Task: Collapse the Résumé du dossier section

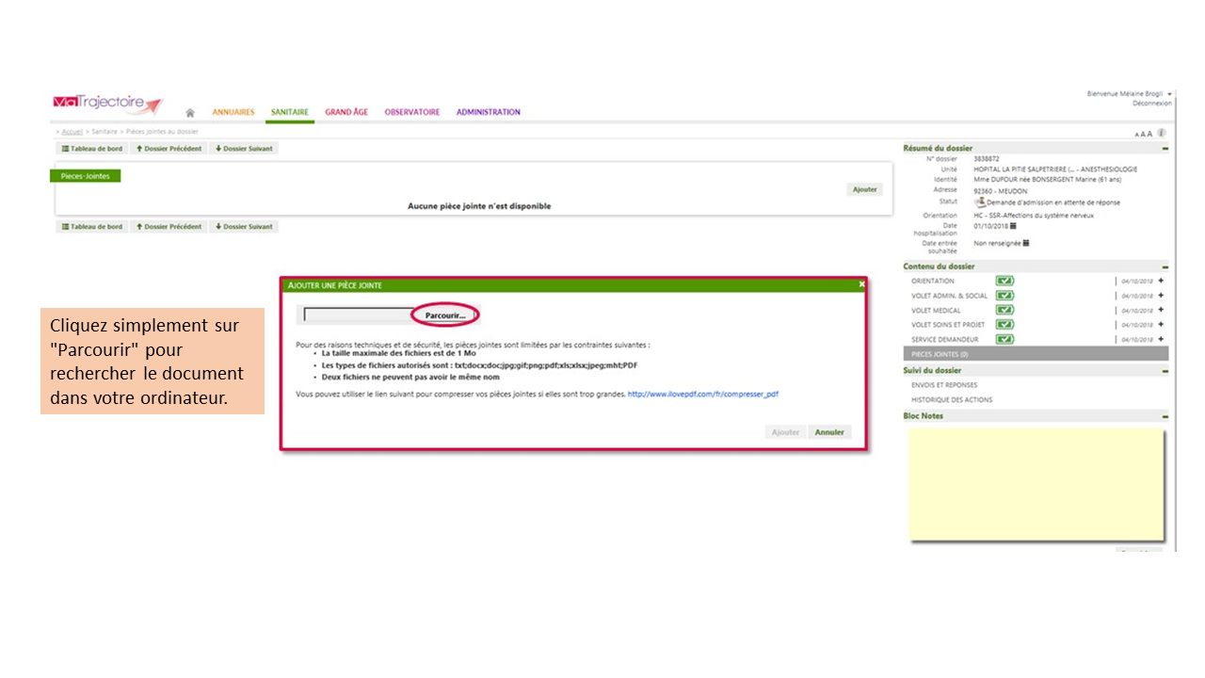Action: tap(1165, 149)
